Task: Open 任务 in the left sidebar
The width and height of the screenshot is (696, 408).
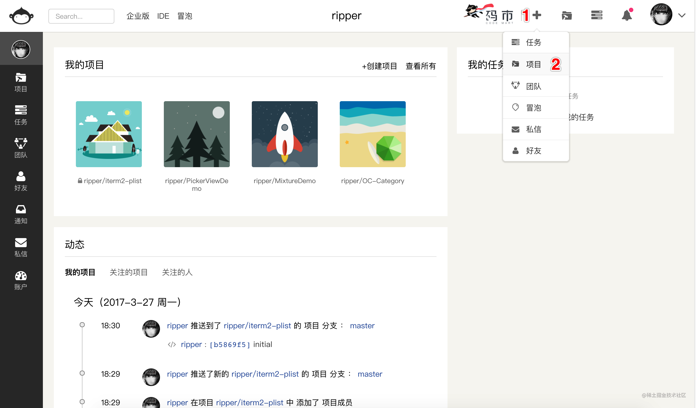Action: pyautogui.click(x=21, y=115)
